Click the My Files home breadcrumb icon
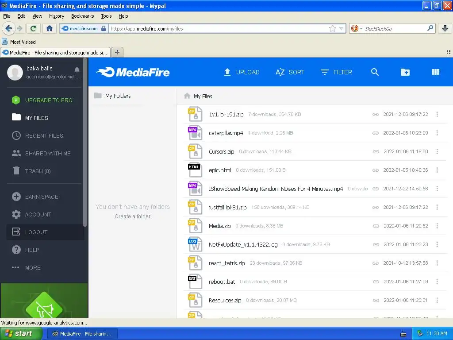The height and width of the screenshot is (340, 453). click(x=187, y=96)
